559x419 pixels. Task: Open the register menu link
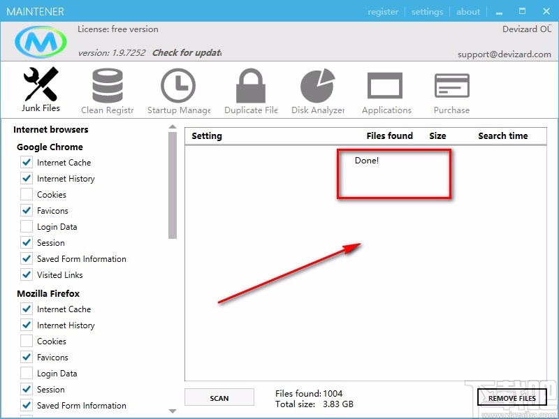383,12
